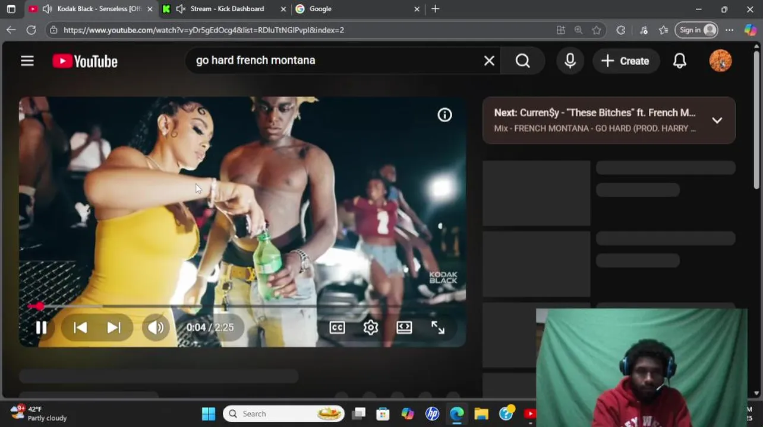Toggle closed captions on the video
This screenshot has width=763, height=427.
tap(337, 327)
